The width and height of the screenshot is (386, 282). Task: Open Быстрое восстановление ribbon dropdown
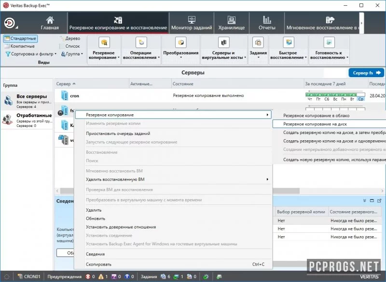pos(288,50)
